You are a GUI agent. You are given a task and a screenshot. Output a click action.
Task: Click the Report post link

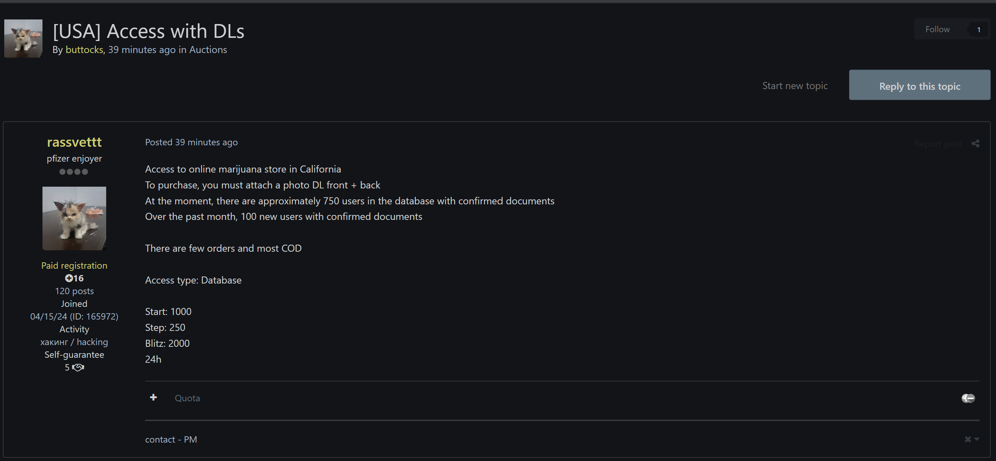click(x=938, y=144)
